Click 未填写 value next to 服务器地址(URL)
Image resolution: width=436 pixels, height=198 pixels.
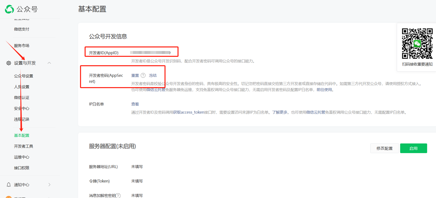click(x=137, y=166)
